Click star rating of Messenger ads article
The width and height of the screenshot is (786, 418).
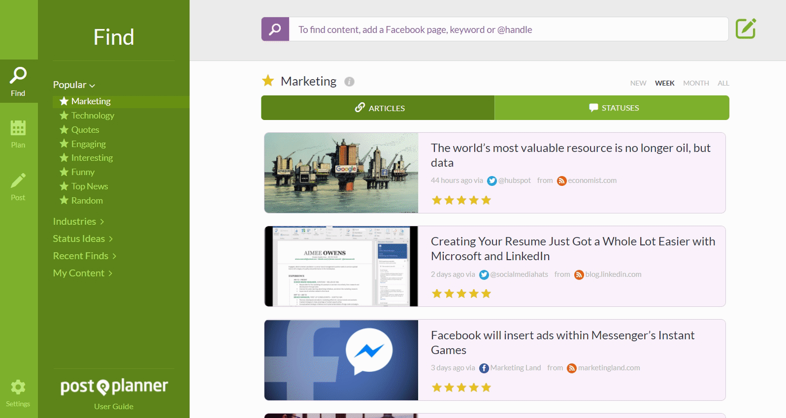click(x=461, y=388)
